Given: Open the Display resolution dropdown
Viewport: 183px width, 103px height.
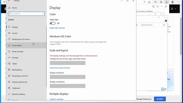Looking at the screenshot, I should click(x=67, y=77).
